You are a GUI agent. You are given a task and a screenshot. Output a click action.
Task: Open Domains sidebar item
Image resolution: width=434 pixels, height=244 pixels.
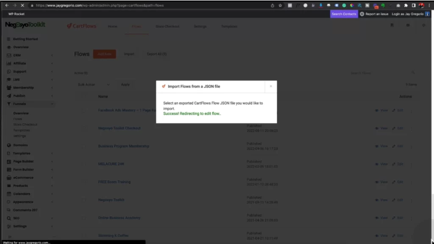[20, 145]
